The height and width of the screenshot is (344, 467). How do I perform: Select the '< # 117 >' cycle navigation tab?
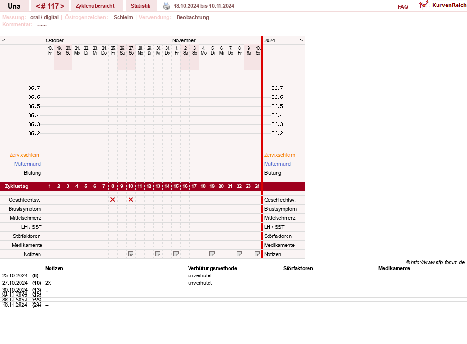(50, 6)
